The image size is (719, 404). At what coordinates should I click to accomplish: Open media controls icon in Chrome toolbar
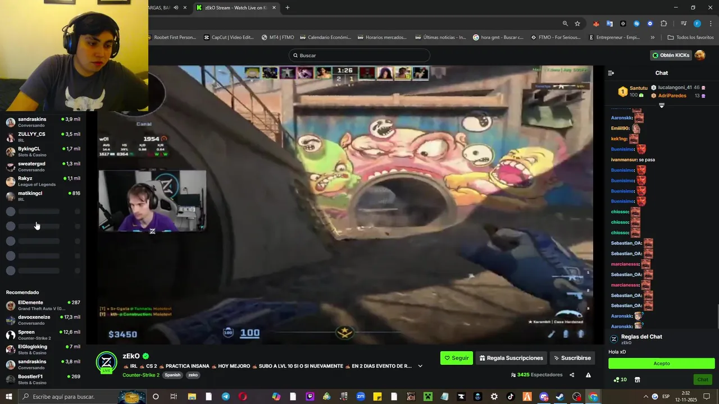[x=684, y=24]
